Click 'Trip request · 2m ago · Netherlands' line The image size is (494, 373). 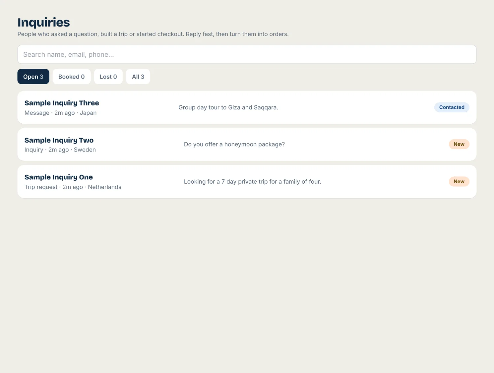73,187
